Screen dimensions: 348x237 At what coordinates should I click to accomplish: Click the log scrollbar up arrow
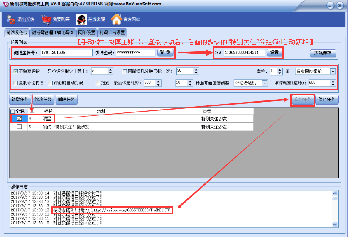point(335,193)
